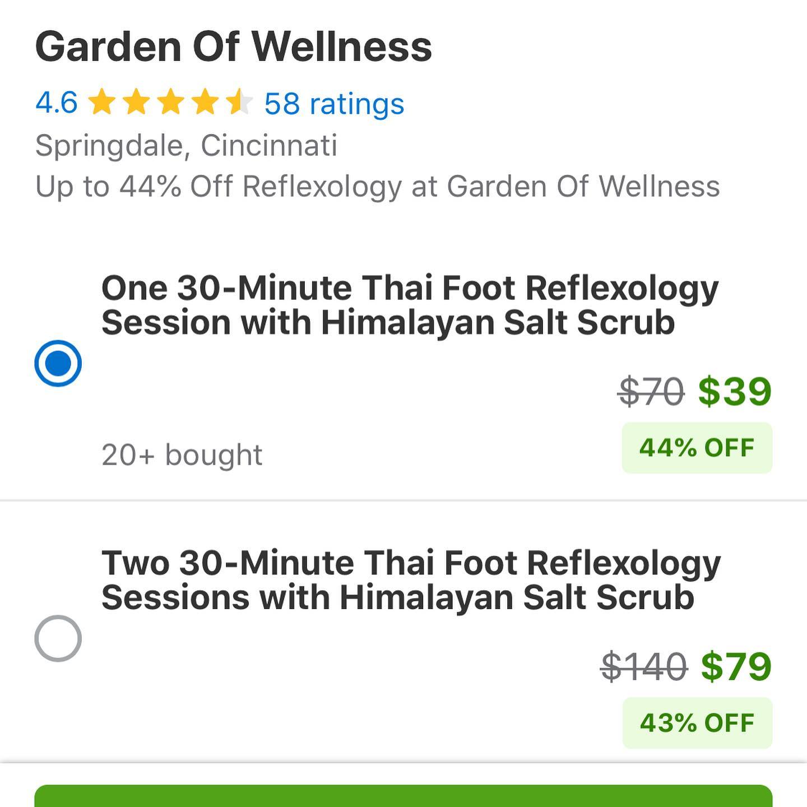Click the crossed-out $140 original price
807x807 pixels.
pos(643,667)
